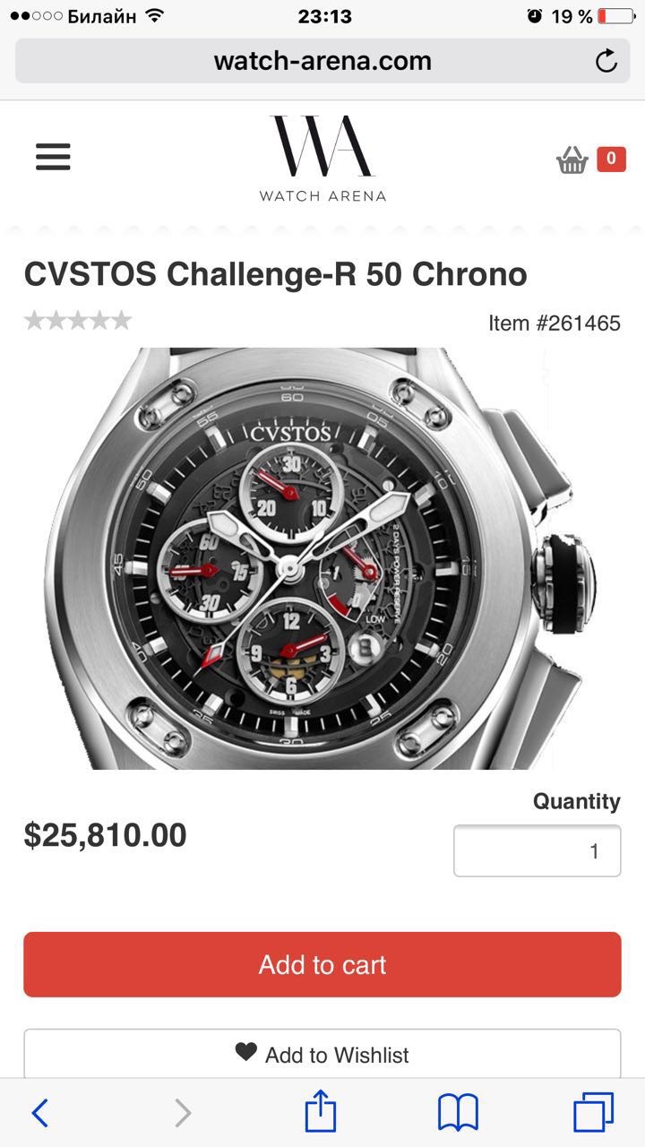
Task: Add the watch to Wishlist
Action: pos(322,1054)
